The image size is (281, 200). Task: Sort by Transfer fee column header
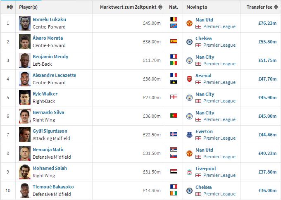point(262,7)
